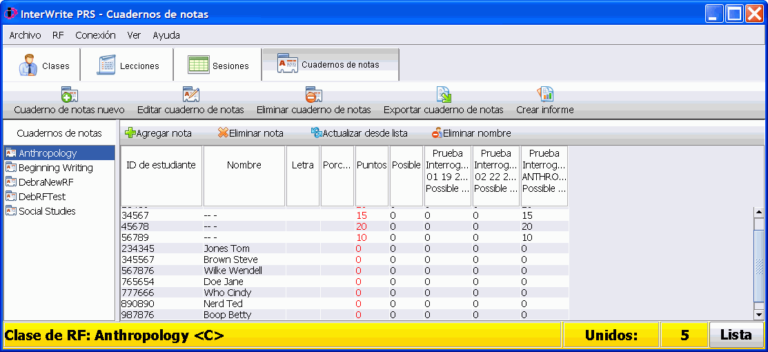Viewport: 768px width, 352px height.
Task: Click the Cuaderno de notas nuevo icon
Action: pyautogui.click(x=69, y=94)
